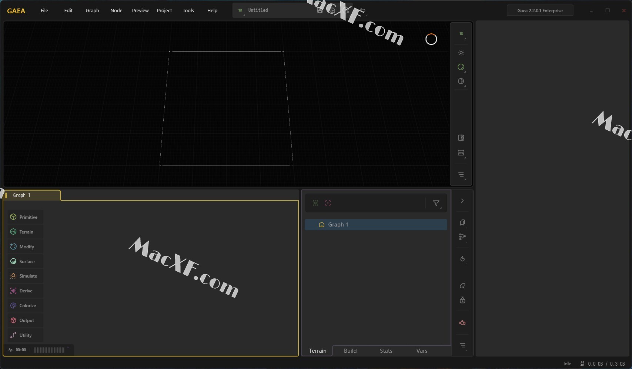
Task: Open the Utility node category
Action: click(x=25, y=335)
